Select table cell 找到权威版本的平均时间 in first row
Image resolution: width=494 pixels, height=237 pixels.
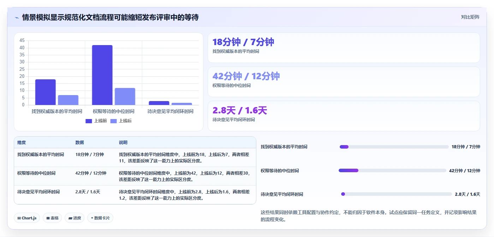(x=41, y=155)
